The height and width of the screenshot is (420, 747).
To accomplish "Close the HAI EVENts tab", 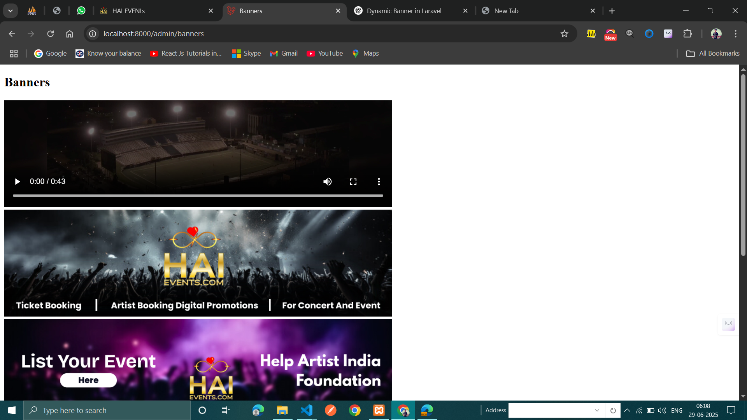I will point(211,11).
